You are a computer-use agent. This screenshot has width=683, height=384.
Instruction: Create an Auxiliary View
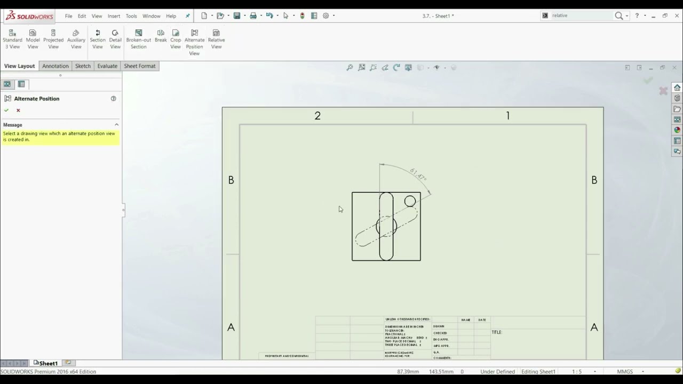pyautogui.click(x=76, y=39)
